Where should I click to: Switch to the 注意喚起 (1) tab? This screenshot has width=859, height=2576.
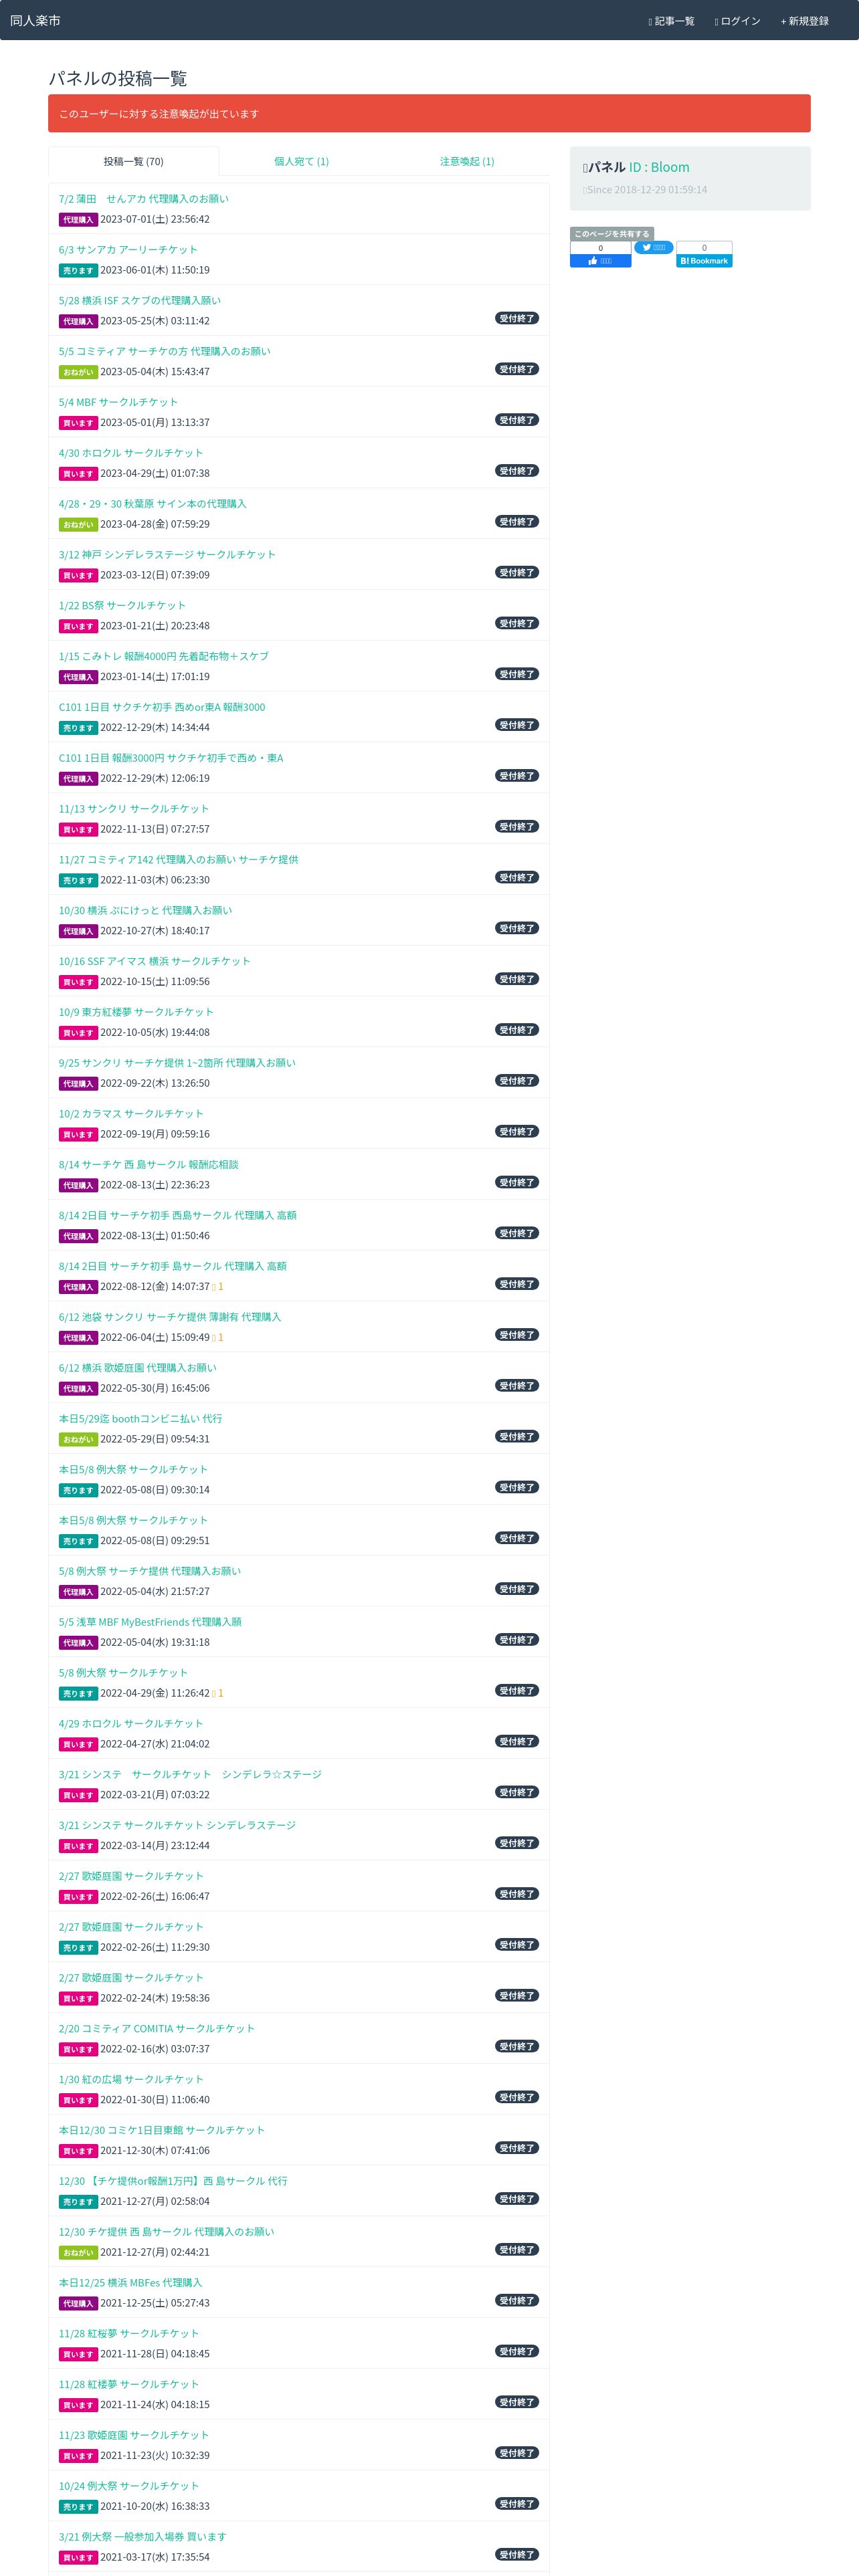(x=467, y=161)
